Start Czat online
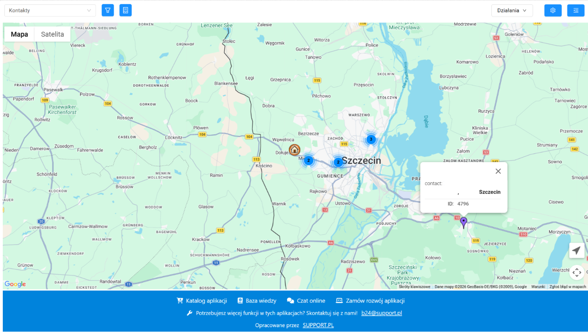The image size is (588, 332). pos(306,301)
